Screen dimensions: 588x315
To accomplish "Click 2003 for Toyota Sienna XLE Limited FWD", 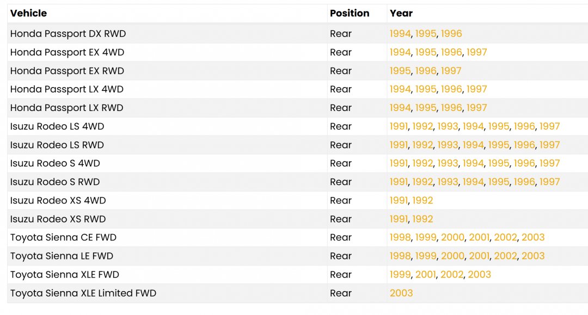I will 401,293.
